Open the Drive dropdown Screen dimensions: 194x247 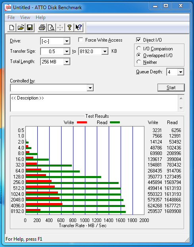click(x=67, y=41)
